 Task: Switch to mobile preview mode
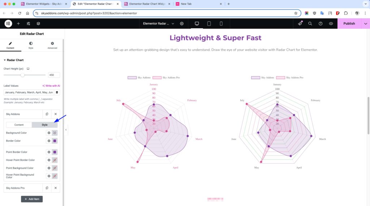tap(221, 23)
